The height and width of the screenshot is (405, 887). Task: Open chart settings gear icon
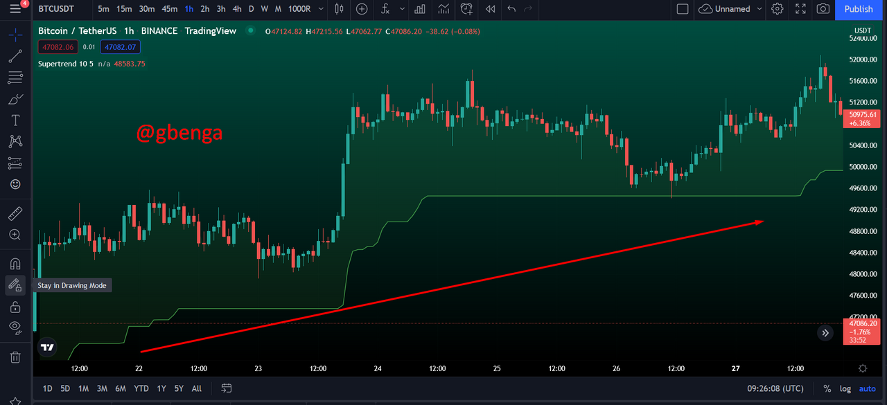click(778, 9)
